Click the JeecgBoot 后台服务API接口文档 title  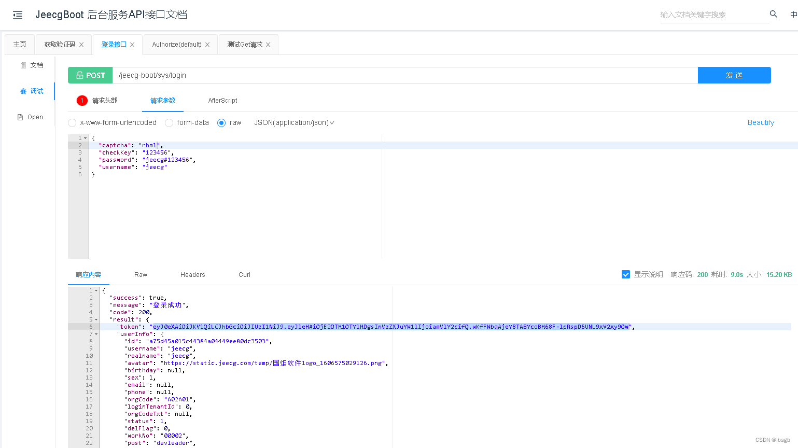(x=111, y=15)
